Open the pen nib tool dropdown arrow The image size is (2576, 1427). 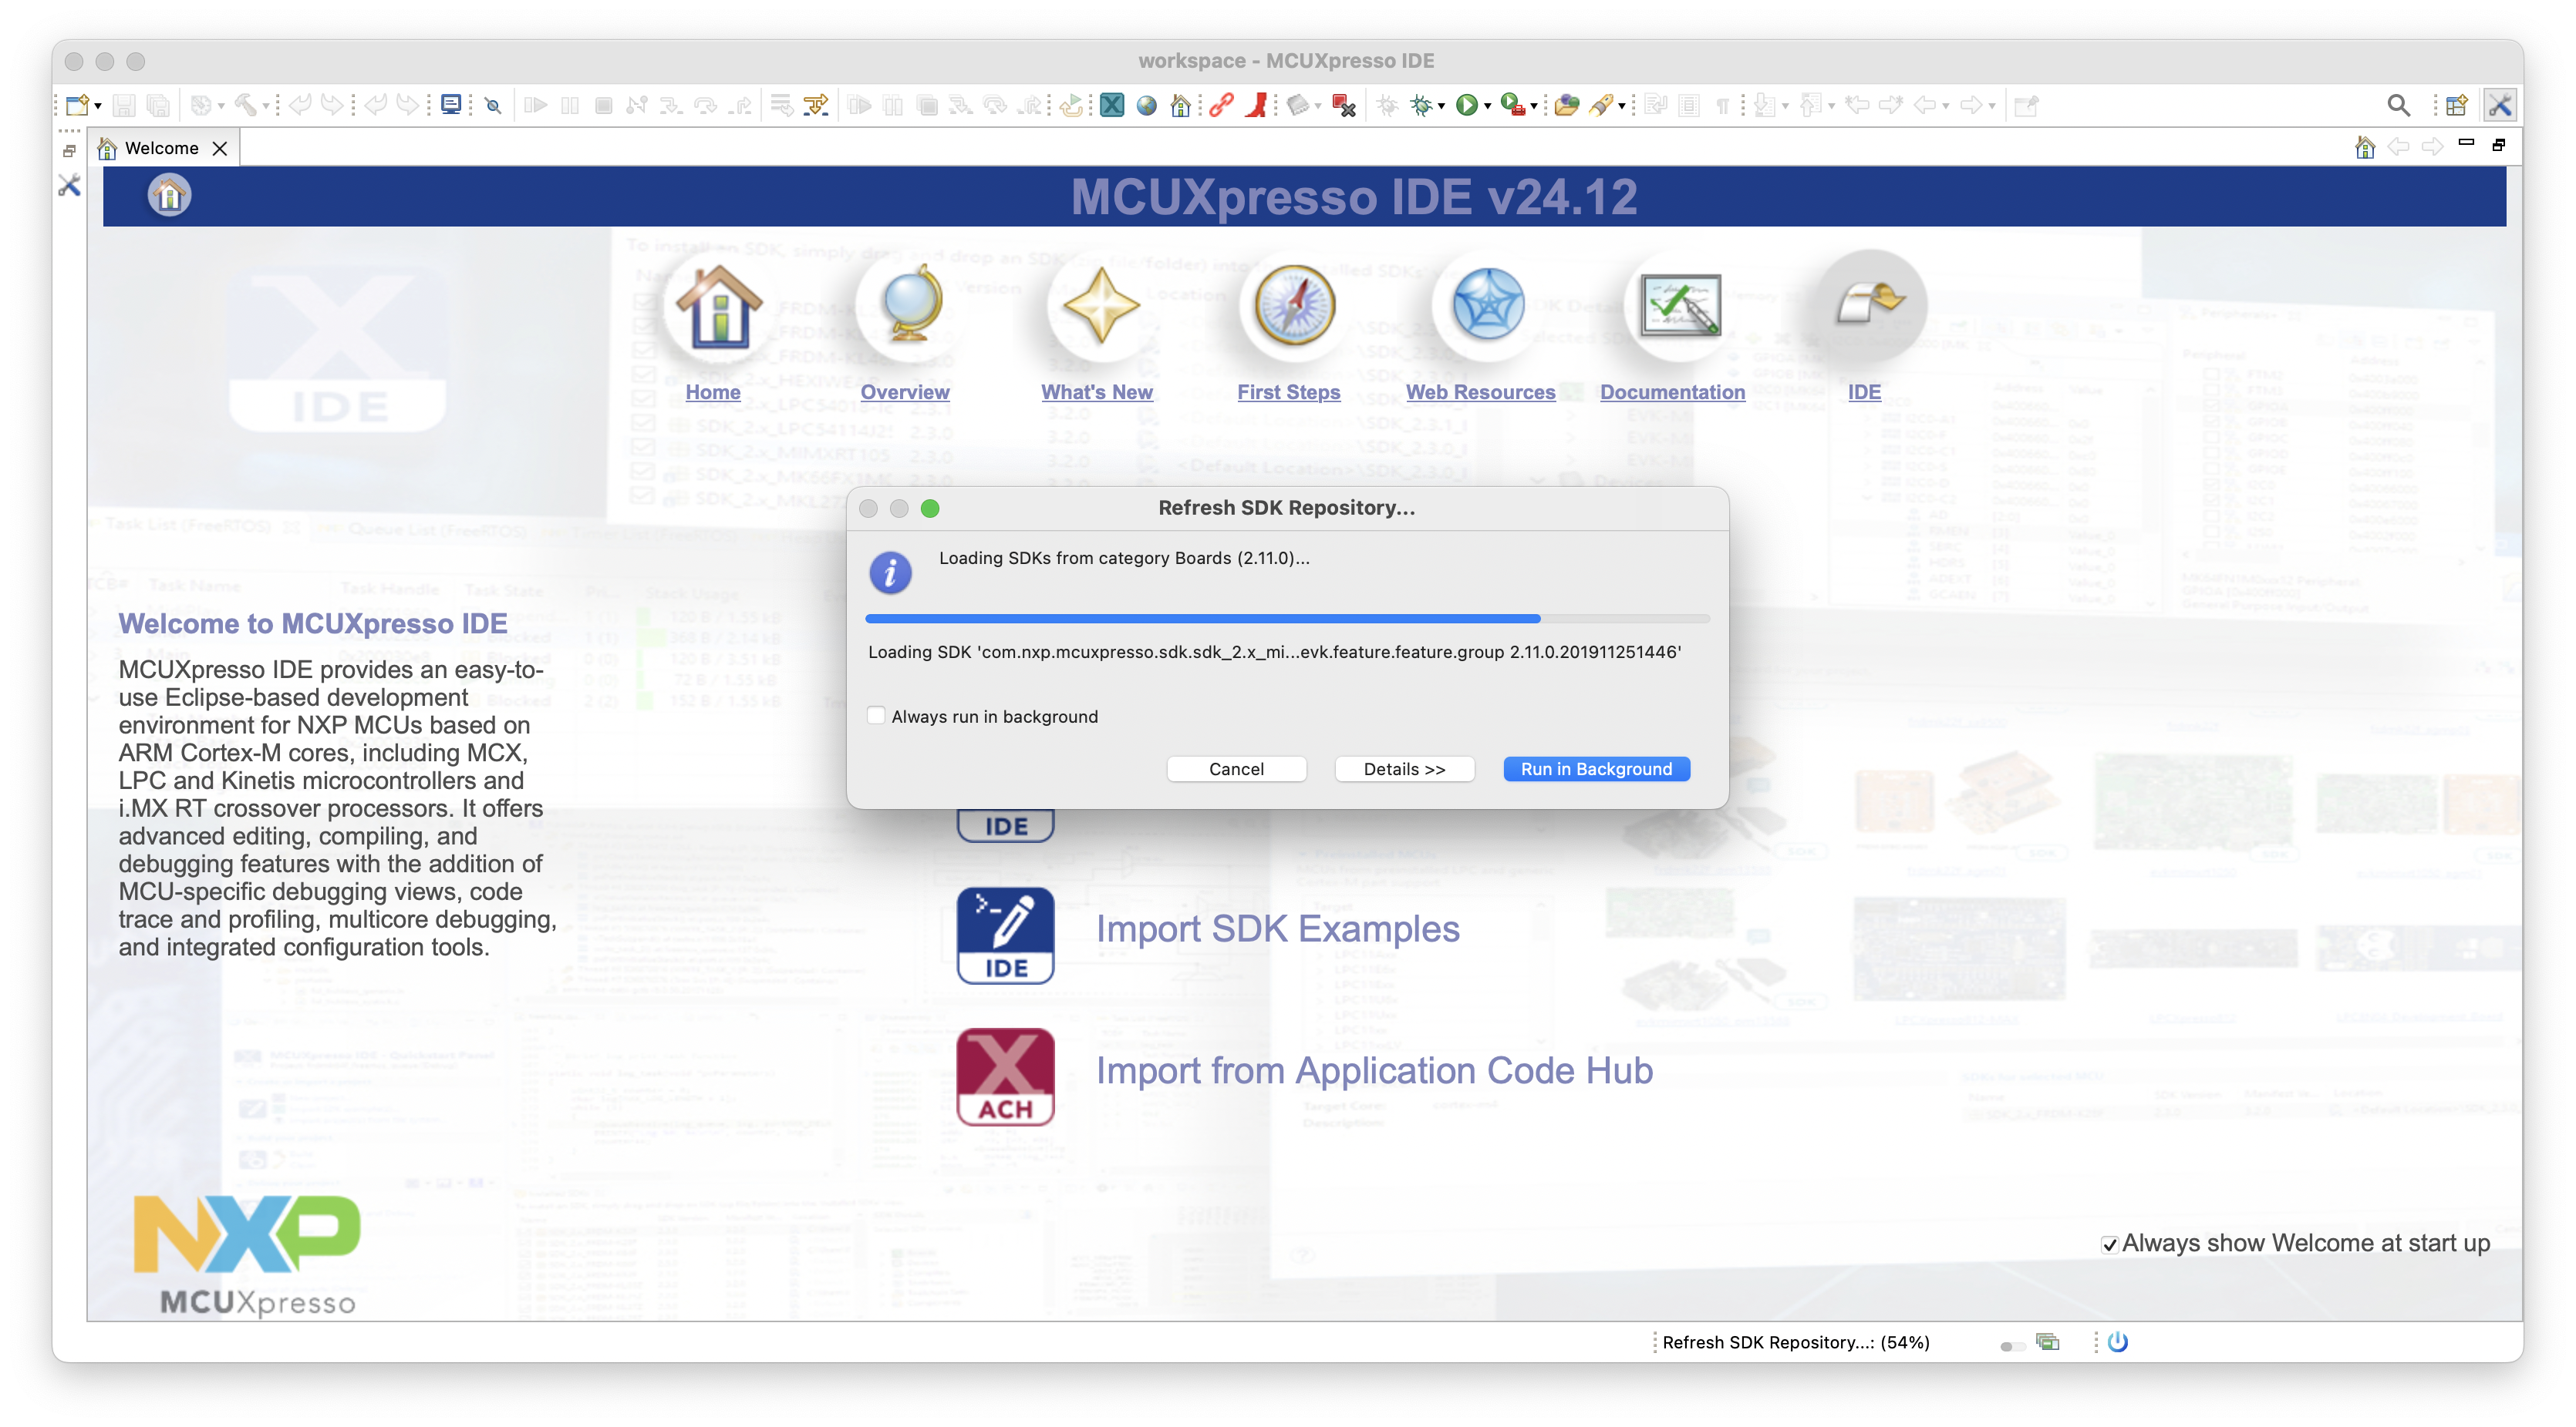click(1622, 106)
